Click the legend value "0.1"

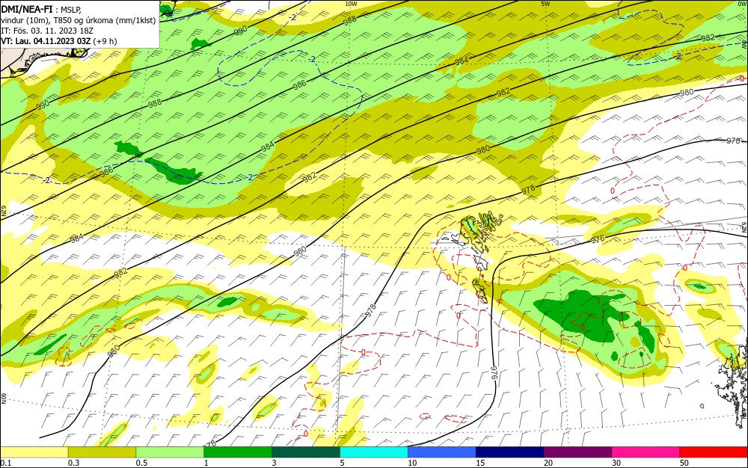pyautogui.click(x=6, y=463)
